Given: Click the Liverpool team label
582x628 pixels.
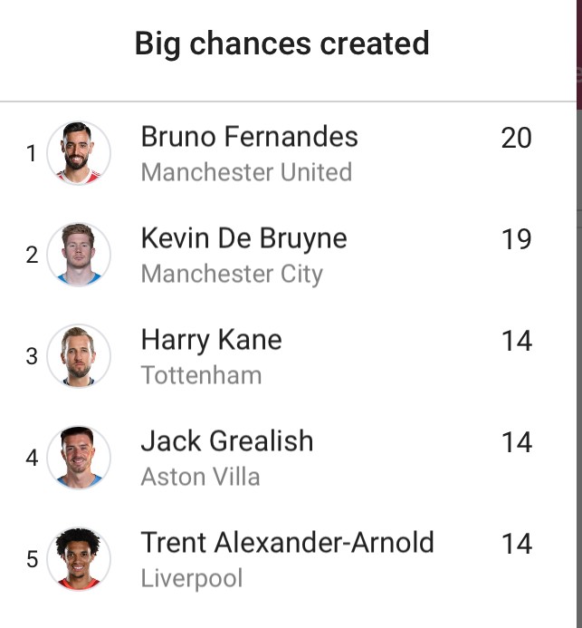Looking at the screenshot, I should (192, 579).
